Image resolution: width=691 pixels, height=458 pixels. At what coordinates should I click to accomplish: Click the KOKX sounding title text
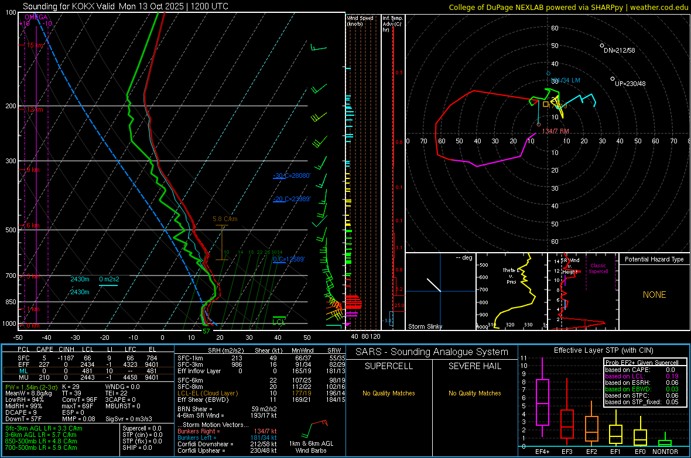[x=125, y=6]
